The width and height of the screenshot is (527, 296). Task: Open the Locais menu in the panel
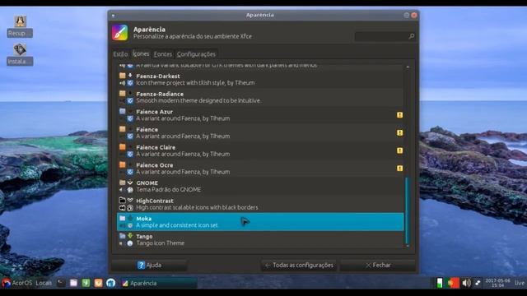coord(44,283)
